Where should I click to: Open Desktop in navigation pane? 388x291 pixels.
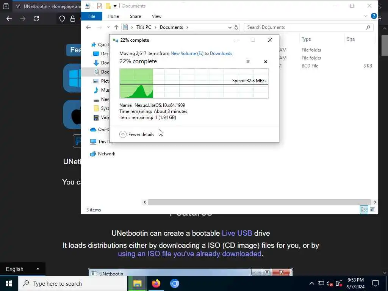(101, 54)
